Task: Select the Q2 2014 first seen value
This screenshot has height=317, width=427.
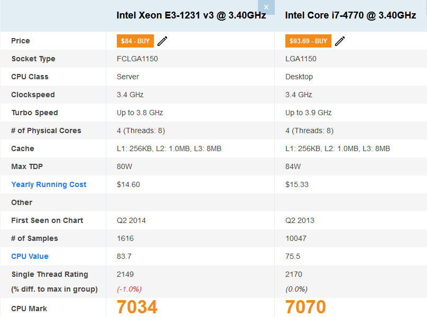Action: point(131,220)
